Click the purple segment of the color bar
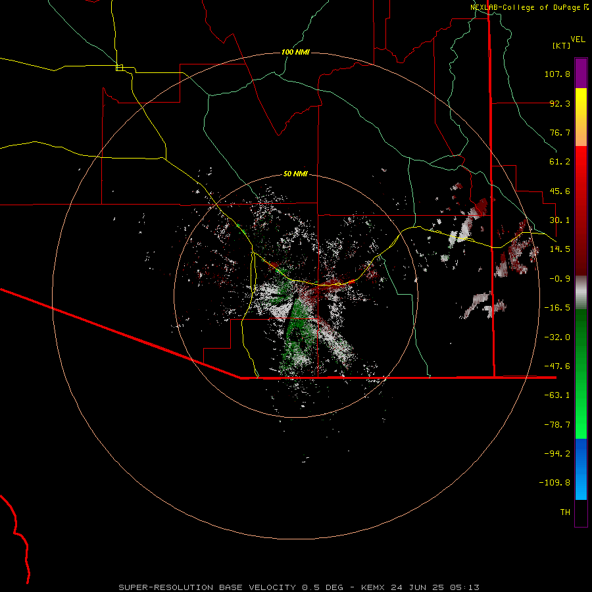 tap(581, 73)
